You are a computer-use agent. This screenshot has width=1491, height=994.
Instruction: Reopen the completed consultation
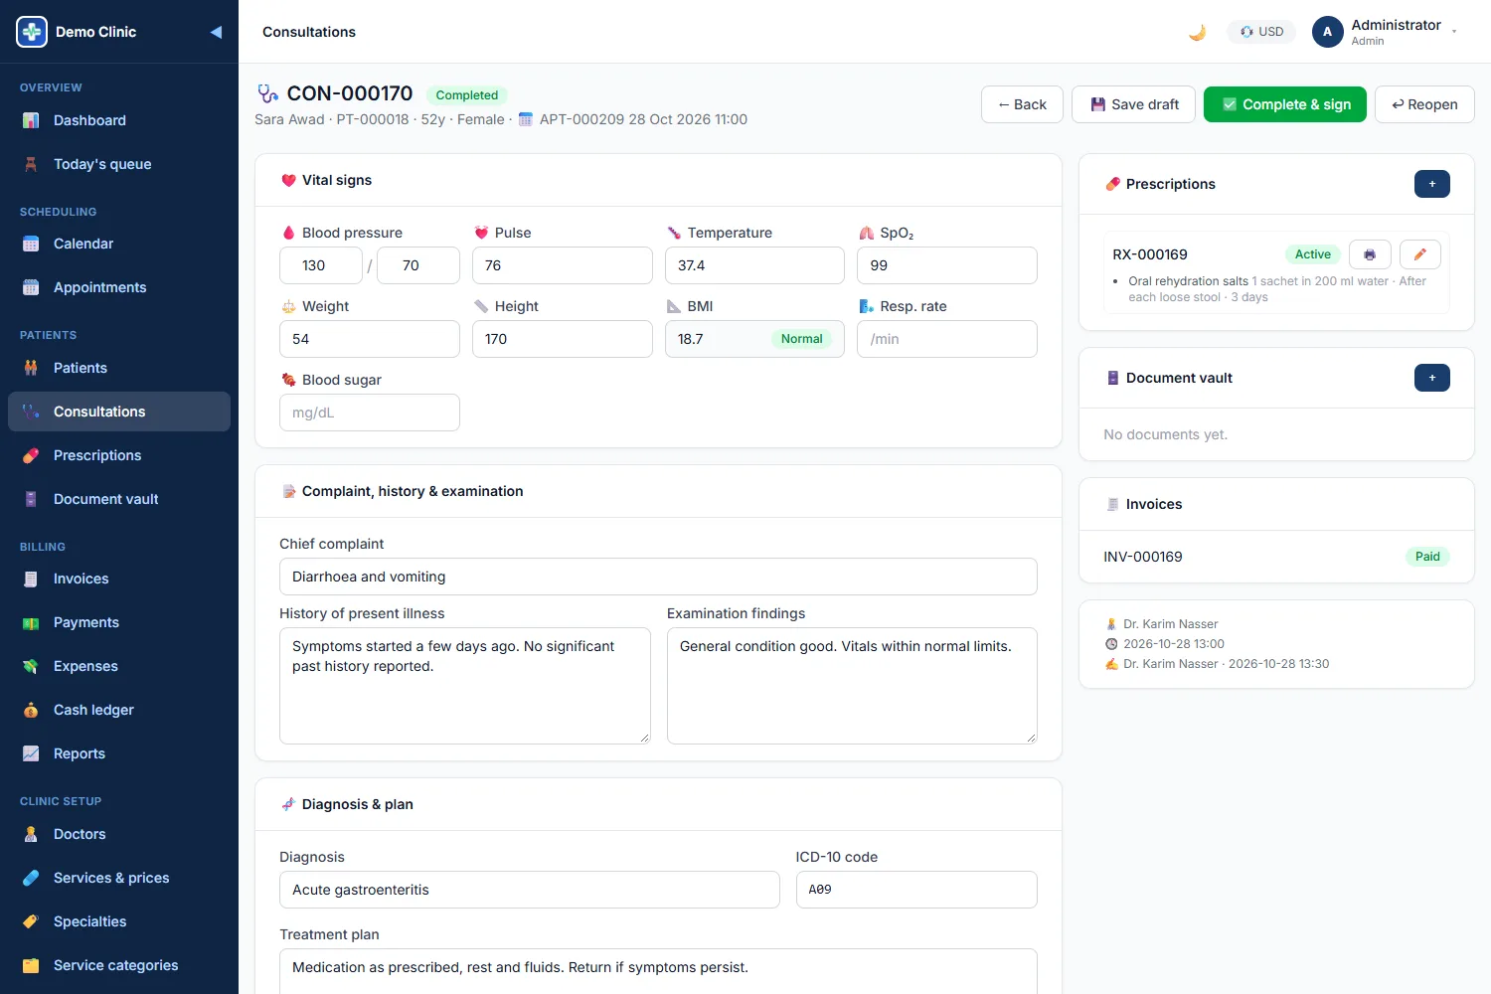tap(1424, 104)
